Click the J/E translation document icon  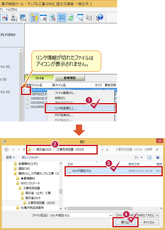(5, 18)
